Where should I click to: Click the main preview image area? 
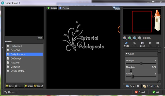tap(83, 49)
